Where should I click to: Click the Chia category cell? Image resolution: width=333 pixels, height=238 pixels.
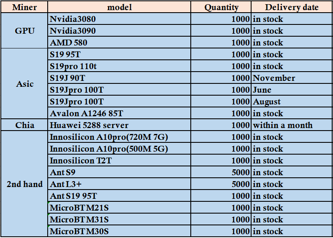24,125
